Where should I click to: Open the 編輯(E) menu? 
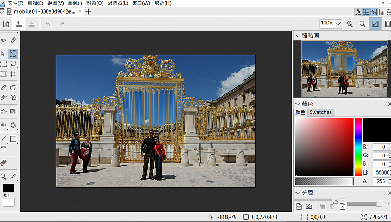click(35, 3)
